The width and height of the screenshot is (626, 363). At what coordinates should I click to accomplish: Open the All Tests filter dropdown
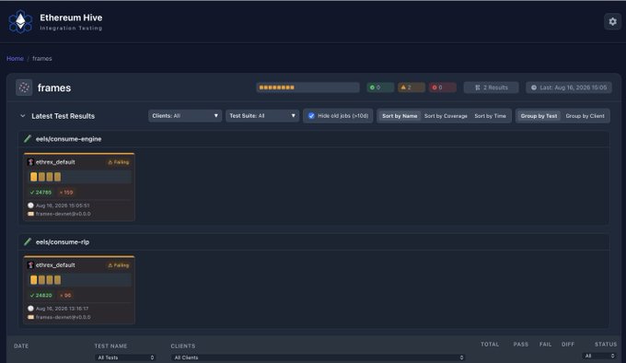(125, 357)
